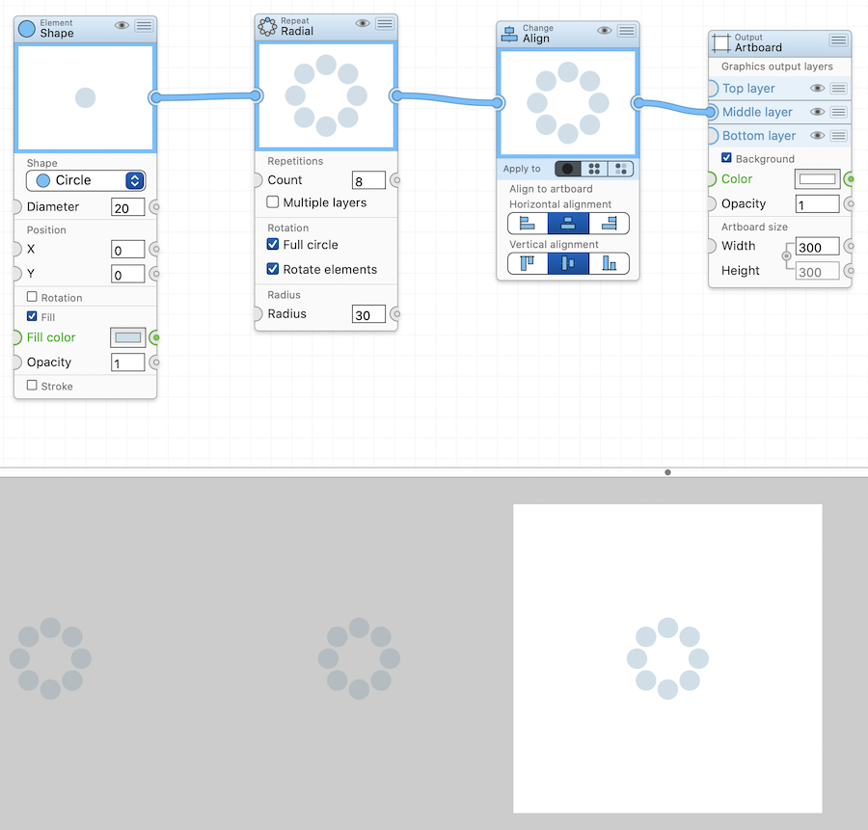Click the Diameter output port
The image size is (868, 830).
click(155, 207)
